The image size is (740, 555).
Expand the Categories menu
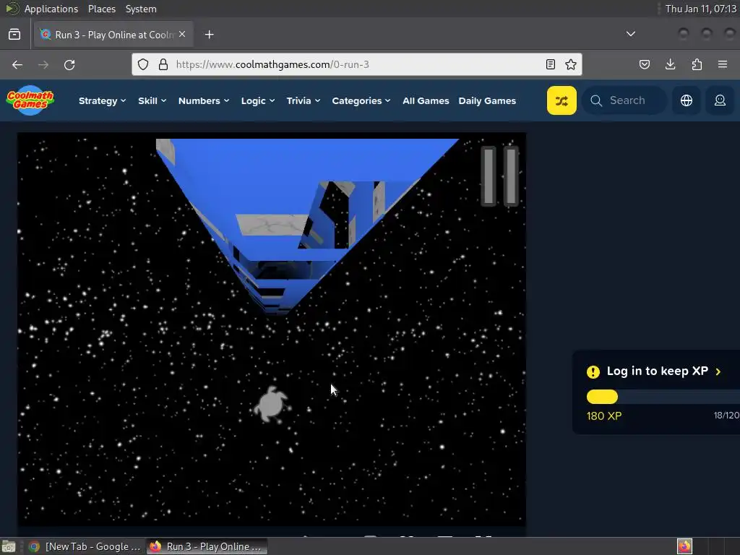(x=361, y=100)
